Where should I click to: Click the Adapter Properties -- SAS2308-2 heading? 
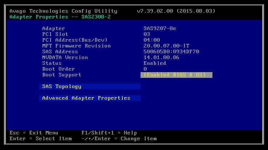pos(60,17)
